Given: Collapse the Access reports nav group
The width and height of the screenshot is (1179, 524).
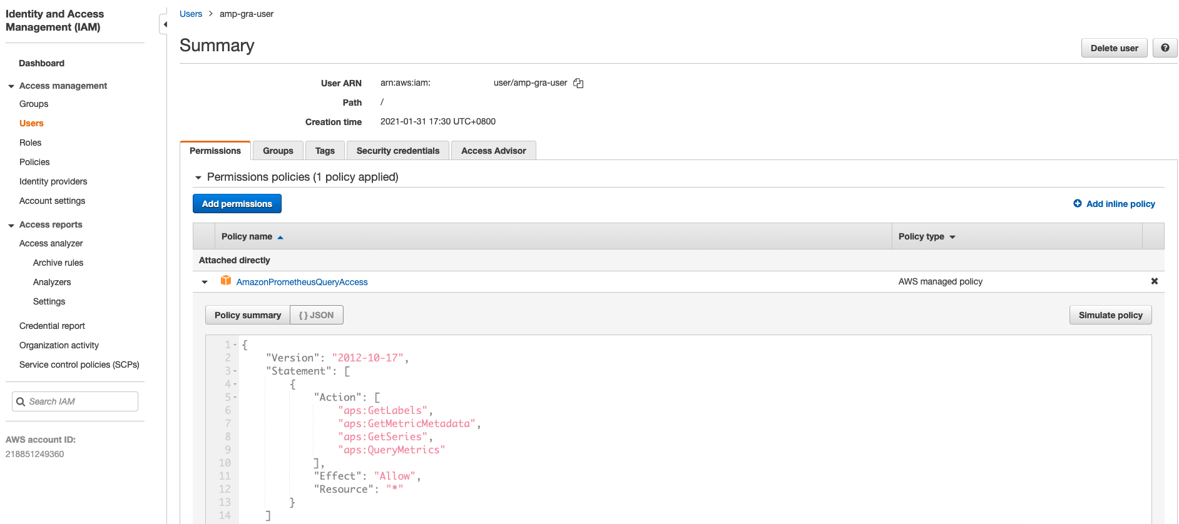Looking at the screenshot, I should 11,225.
